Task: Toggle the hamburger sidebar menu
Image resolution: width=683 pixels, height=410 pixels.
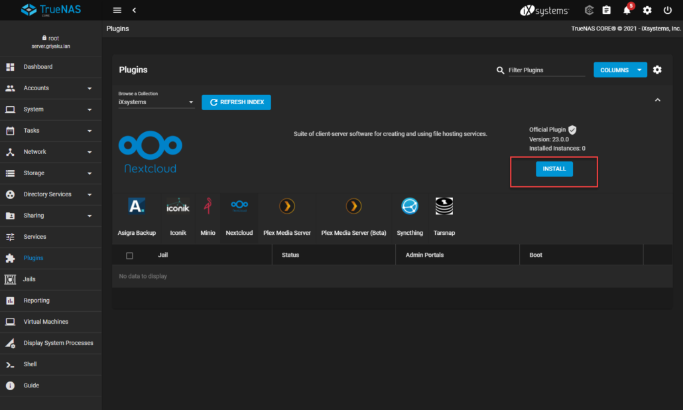Action: (117, 10)
